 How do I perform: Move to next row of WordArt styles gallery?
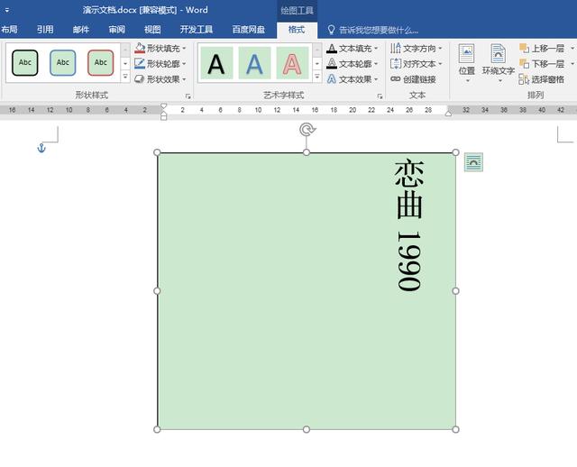coord(316,64)
